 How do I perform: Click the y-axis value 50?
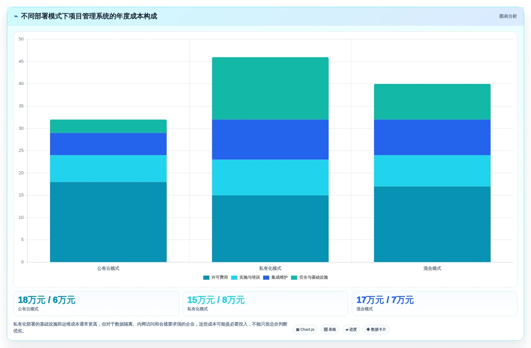coord(21,39)
